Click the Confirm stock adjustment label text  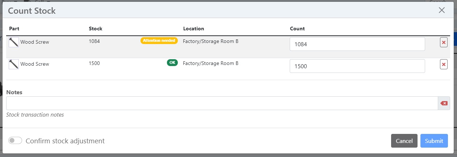65,141
